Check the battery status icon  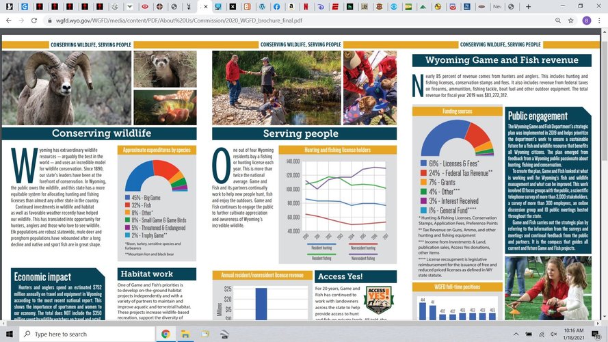[529, 334]
